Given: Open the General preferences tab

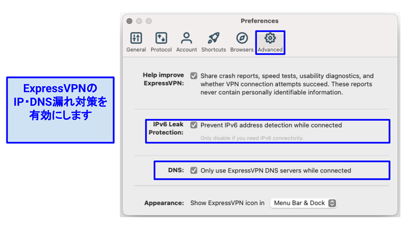Looking at the screenshot, I should point(136,42).
